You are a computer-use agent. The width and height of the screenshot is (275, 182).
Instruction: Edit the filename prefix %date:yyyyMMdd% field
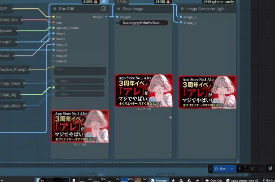coord(144,23)
